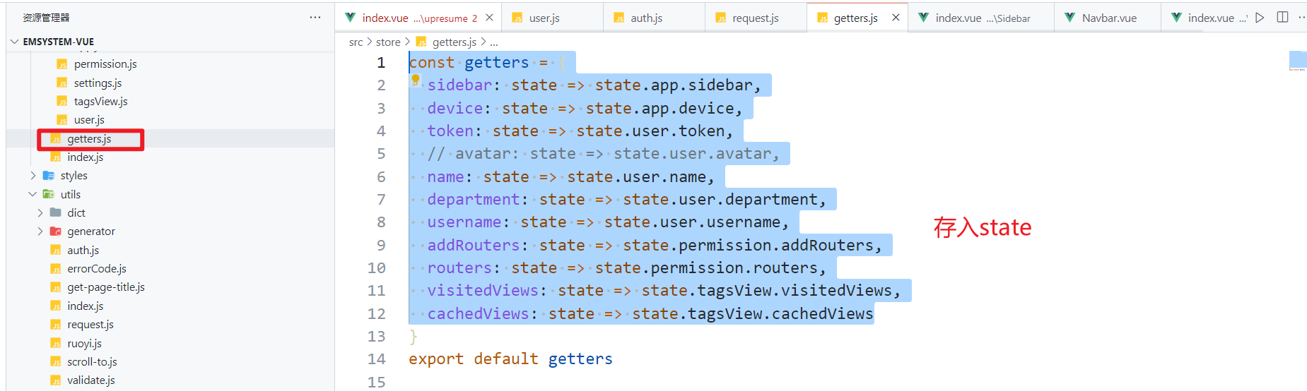Collapse the EMSYSTEM-VUE project root
Screen dimensions: 1307x391
click(x=15, y=42)
